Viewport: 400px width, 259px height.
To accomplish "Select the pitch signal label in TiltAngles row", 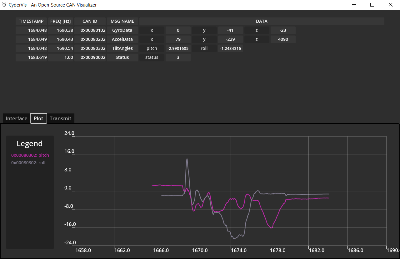I will pyautogui.click(x=152, y=48).
